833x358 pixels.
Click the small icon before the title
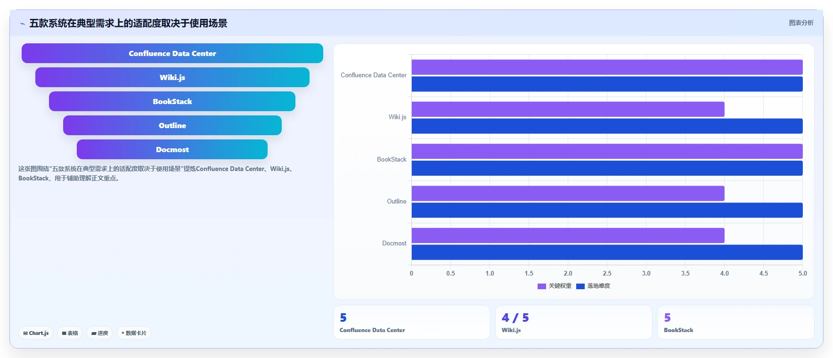tap(22, 24)
